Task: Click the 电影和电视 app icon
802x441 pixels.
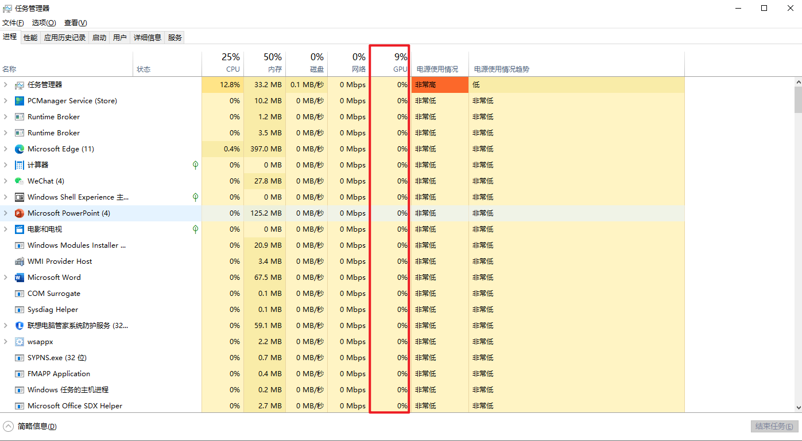Action: point(20,229)
